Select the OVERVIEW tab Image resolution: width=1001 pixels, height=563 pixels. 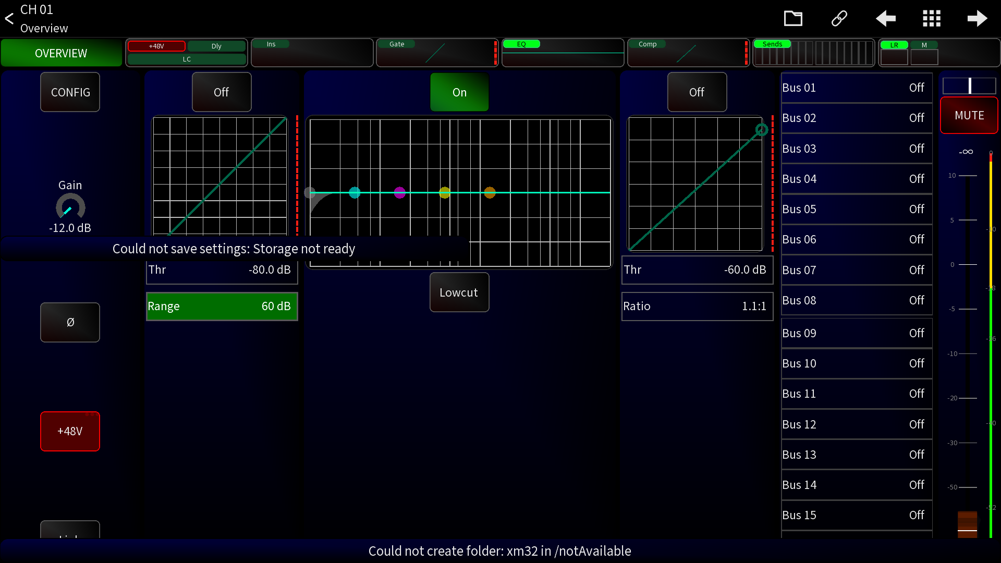click(61, 53)
